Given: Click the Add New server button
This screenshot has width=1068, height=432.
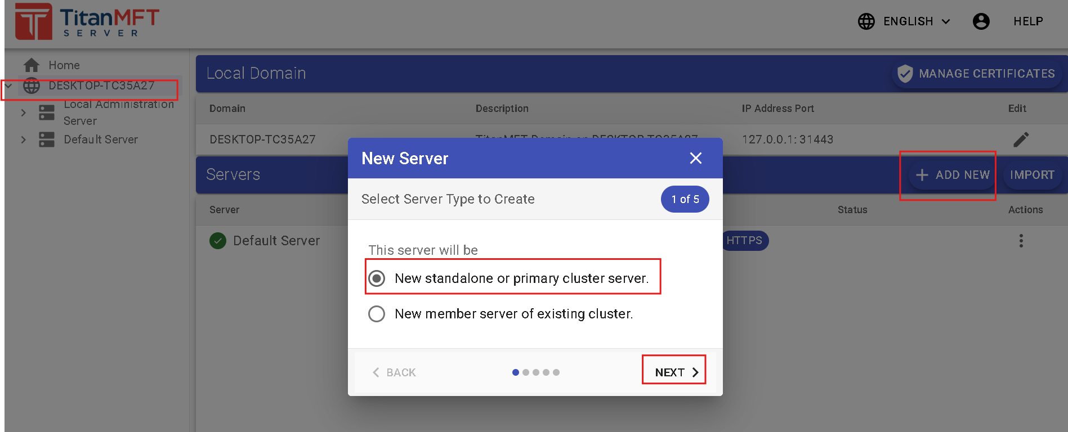Looking at the screenshot, I should tap(953, 175).
